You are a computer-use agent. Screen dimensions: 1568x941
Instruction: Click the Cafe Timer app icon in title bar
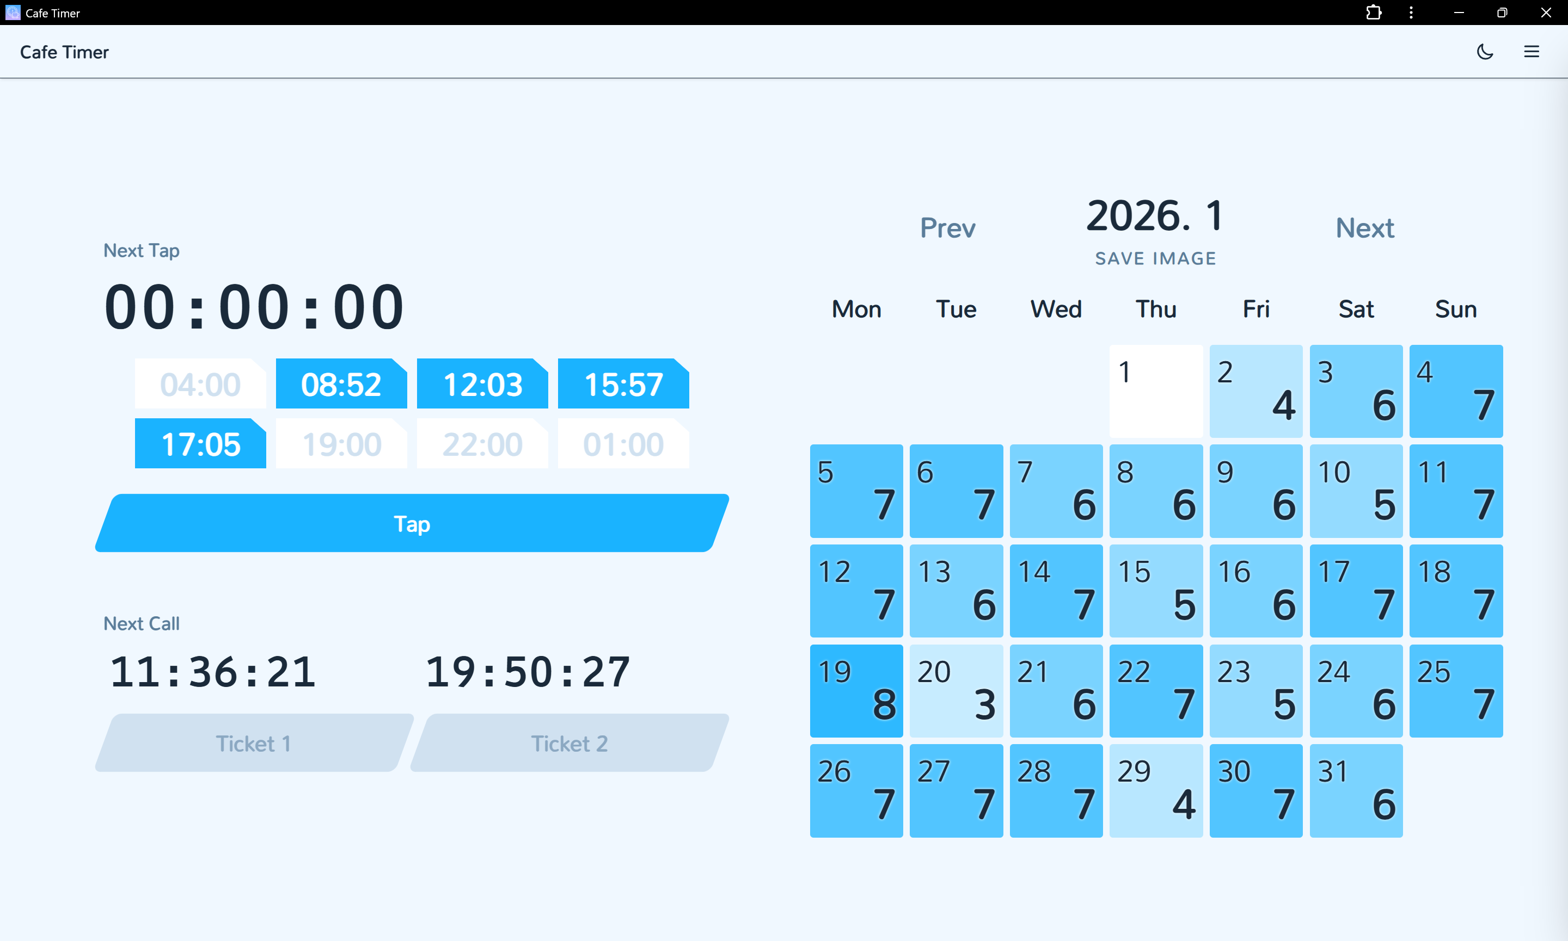tap(13, 13)
